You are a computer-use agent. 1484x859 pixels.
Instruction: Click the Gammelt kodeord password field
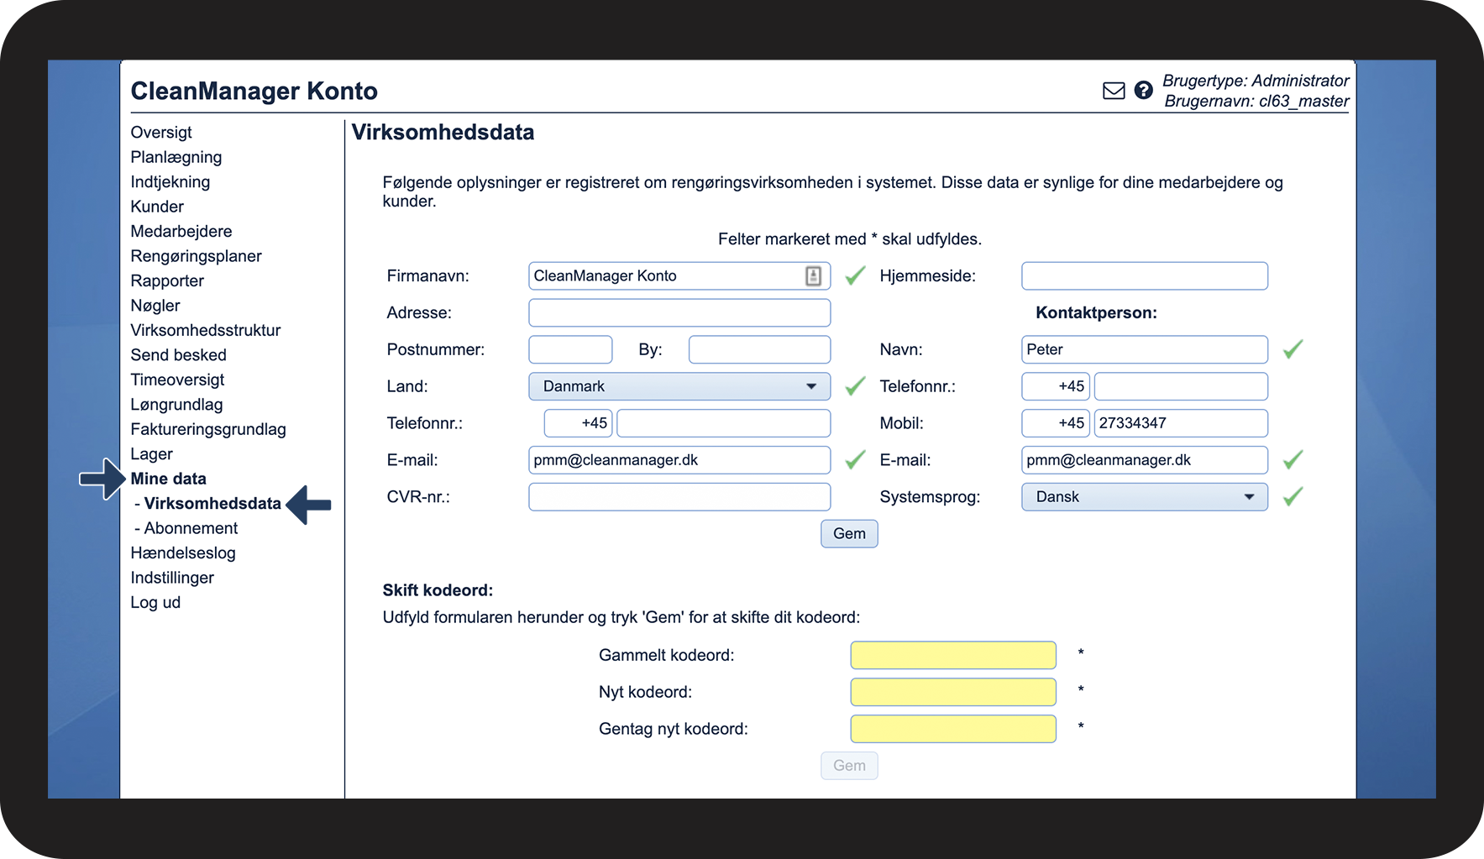[x=952, y=655]
